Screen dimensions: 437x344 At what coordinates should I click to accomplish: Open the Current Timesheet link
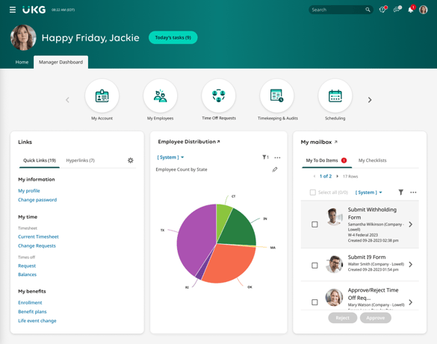[38, 237]
